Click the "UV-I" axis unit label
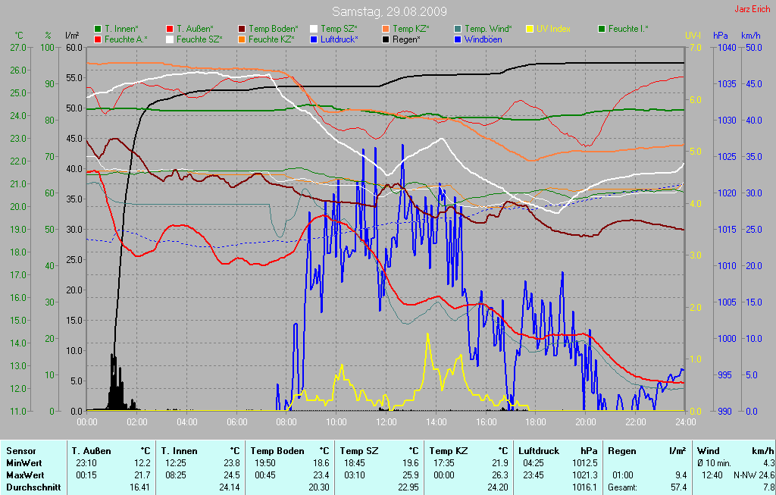Viewport: 776px width, 495px height. [693, 35]
